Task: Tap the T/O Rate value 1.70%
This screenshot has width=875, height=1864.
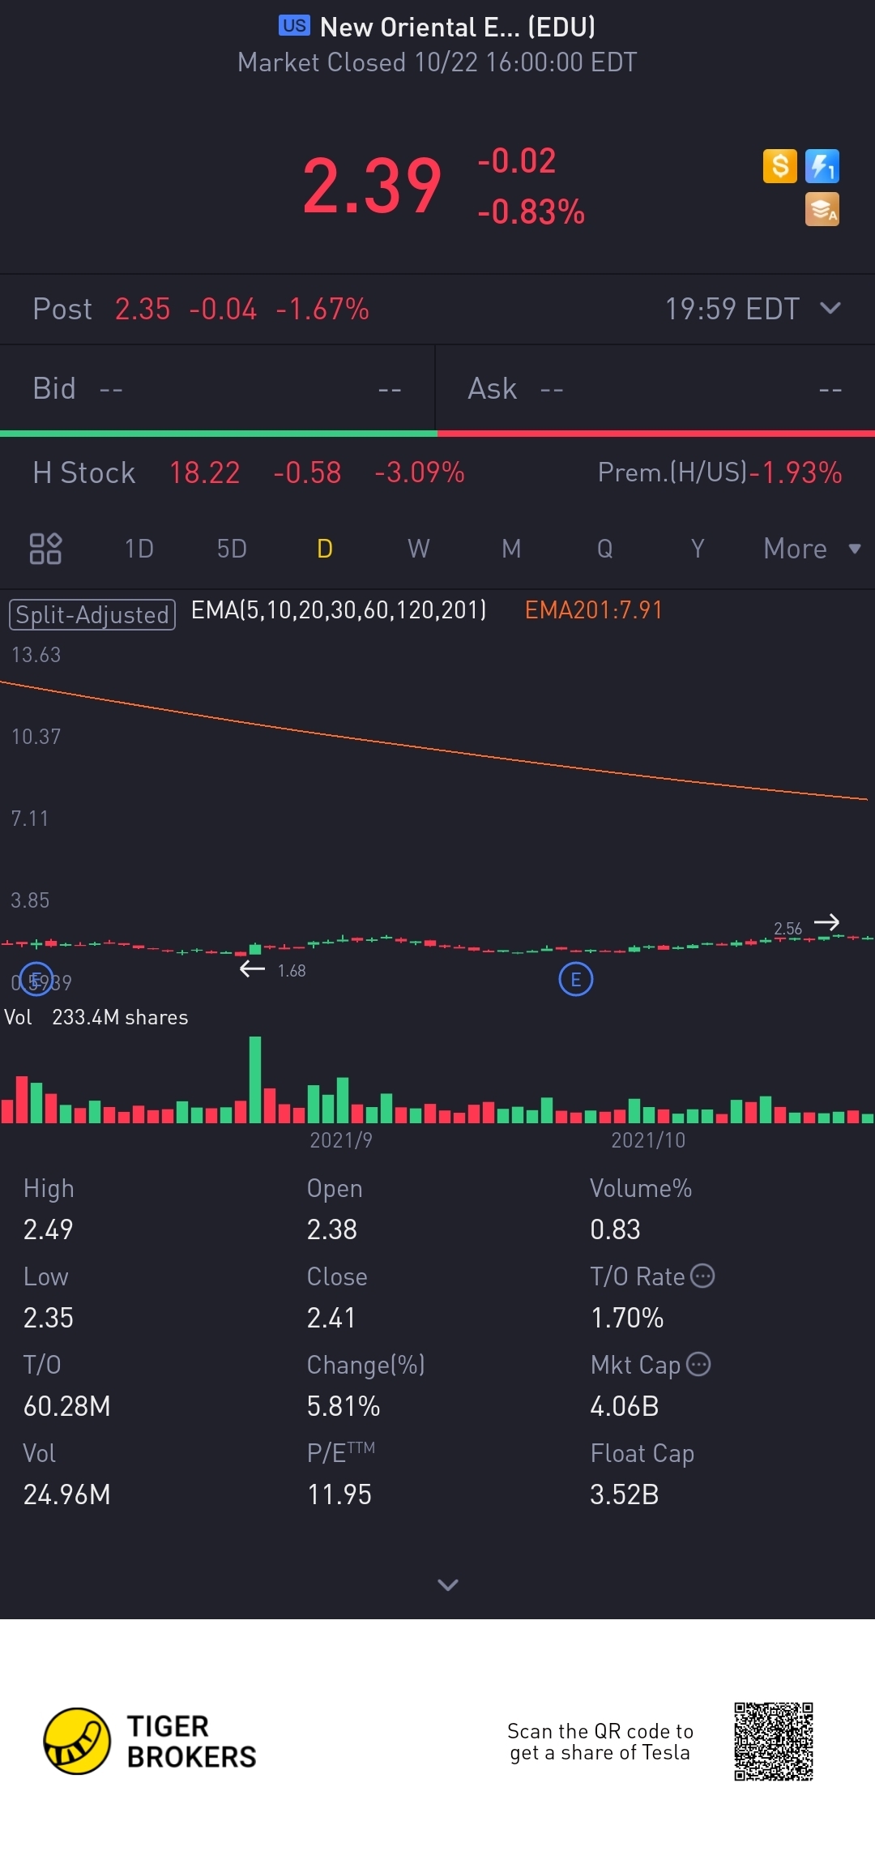Action: coord(627,1318)
